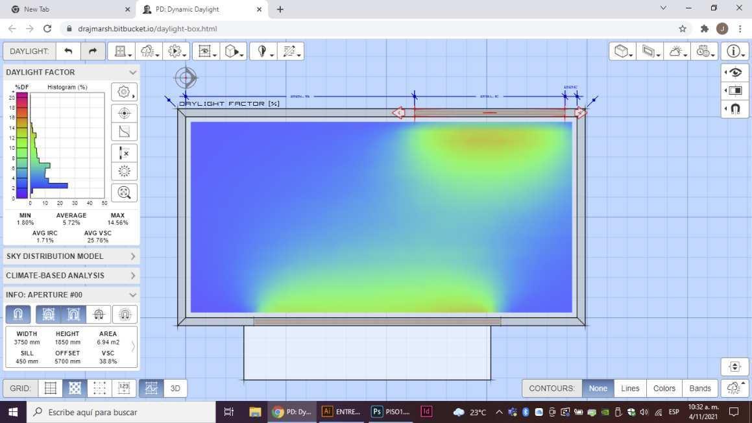The image size is (752, 423).
Task: Open the calendar-clock date time dropdown
Action: (x=705, y=51)
